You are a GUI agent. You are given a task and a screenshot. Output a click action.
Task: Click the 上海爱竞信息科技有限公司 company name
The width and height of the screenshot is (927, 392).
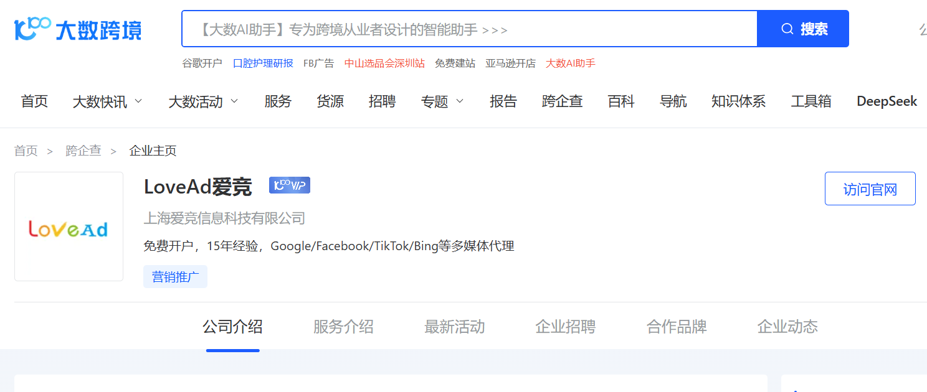pos(224,218)
